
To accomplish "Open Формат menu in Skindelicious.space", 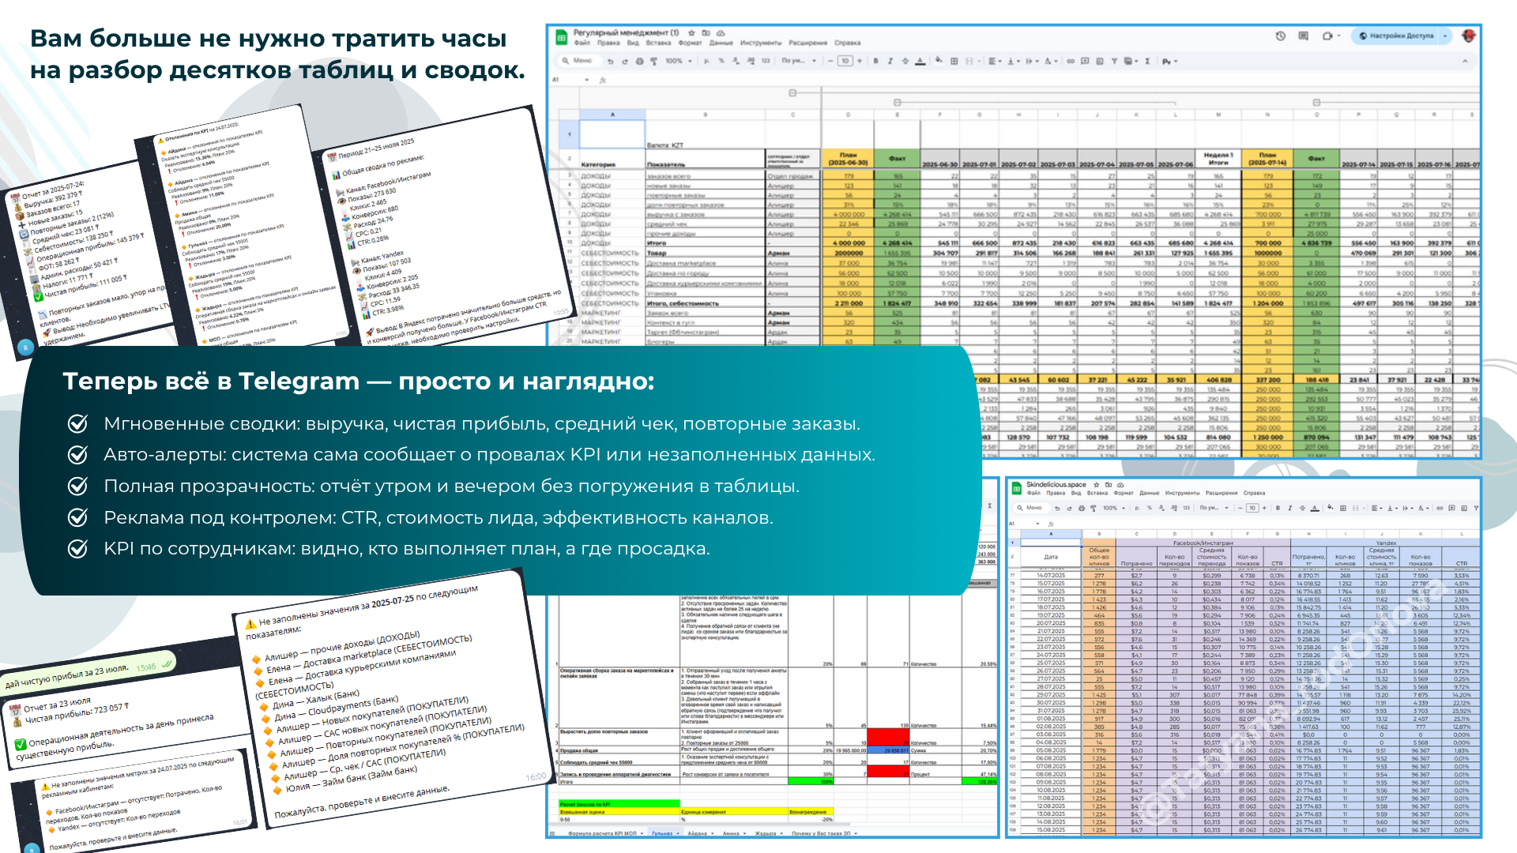I will [1124, 493].
